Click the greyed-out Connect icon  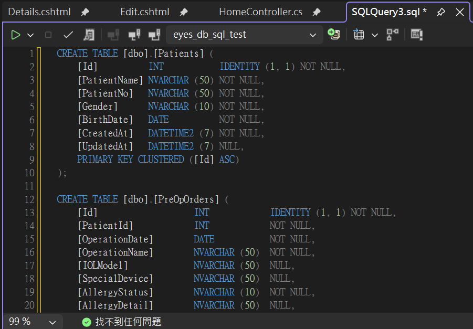tap(113, 35)
